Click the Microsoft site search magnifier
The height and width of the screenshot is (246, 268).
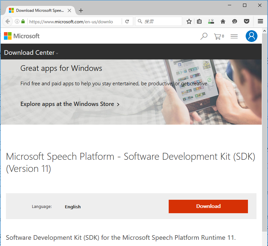point(204,36)
